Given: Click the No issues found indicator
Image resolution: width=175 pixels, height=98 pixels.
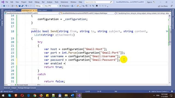Looking at the screenshot, I should [21, 85].
